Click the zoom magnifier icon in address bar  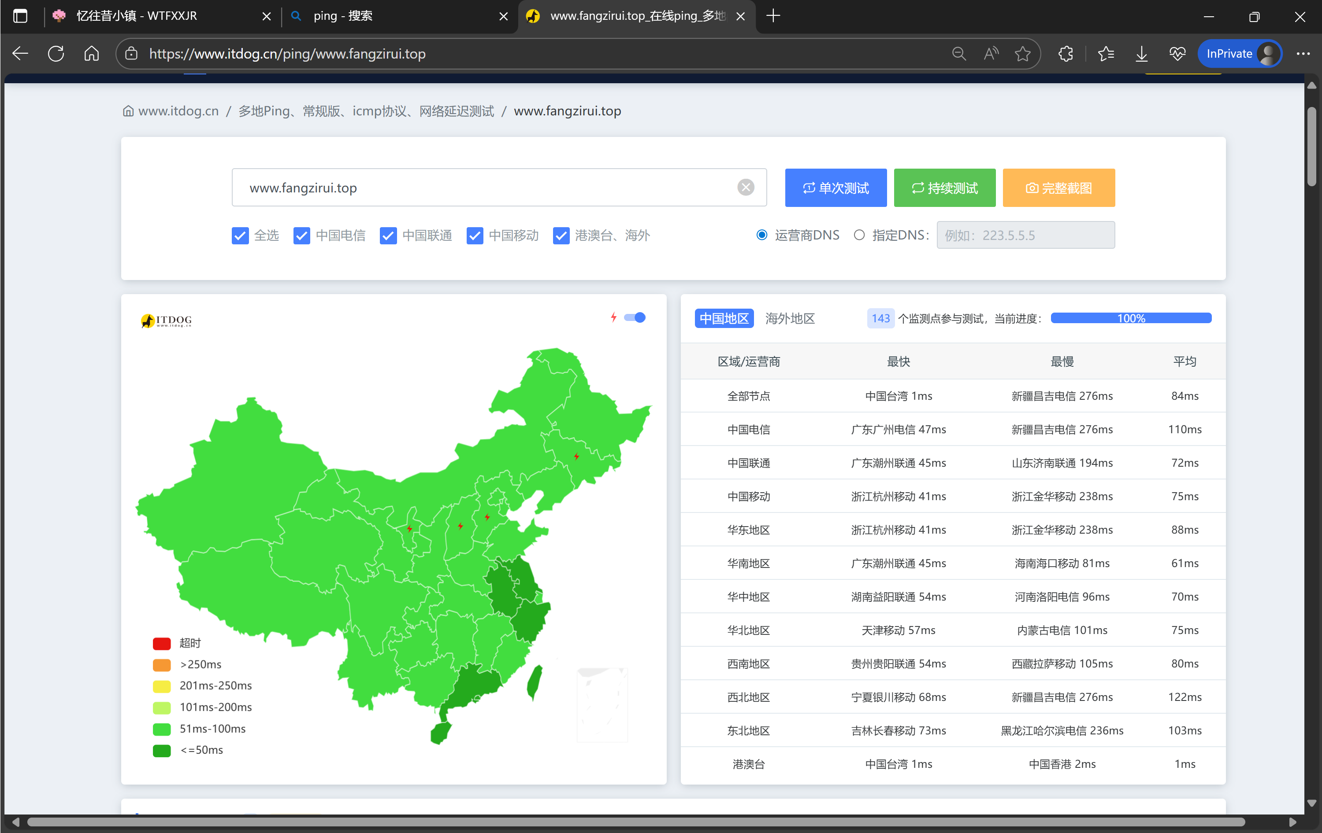[x=958, y=54]
